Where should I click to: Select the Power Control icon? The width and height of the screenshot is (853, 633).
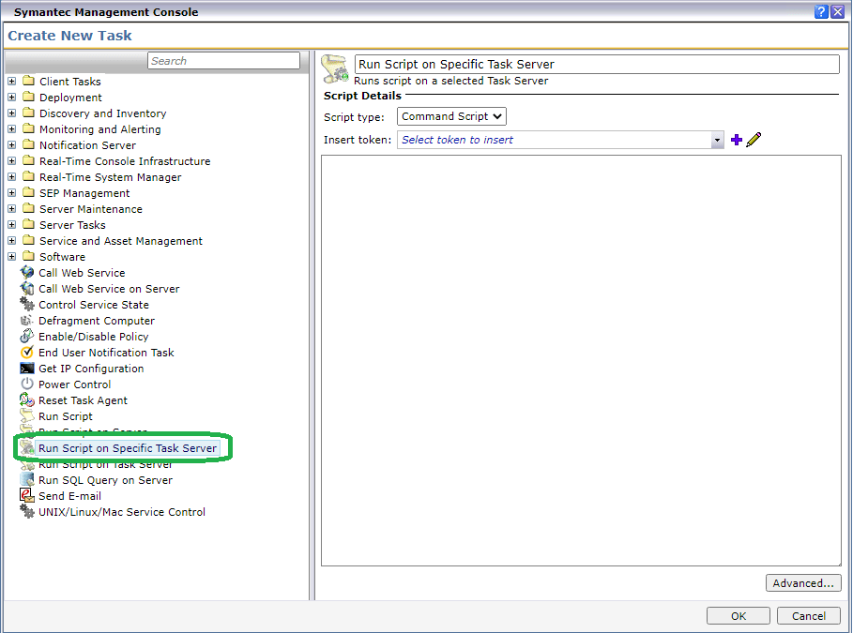(x=27, y=384)
